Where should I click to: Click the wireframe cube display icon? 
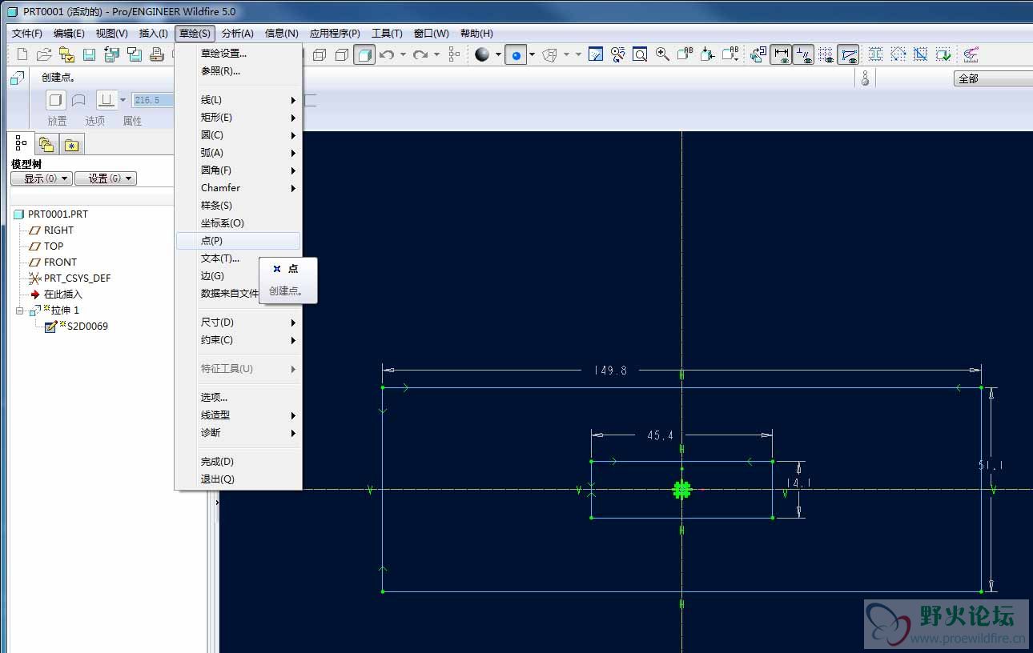[320, 54]
